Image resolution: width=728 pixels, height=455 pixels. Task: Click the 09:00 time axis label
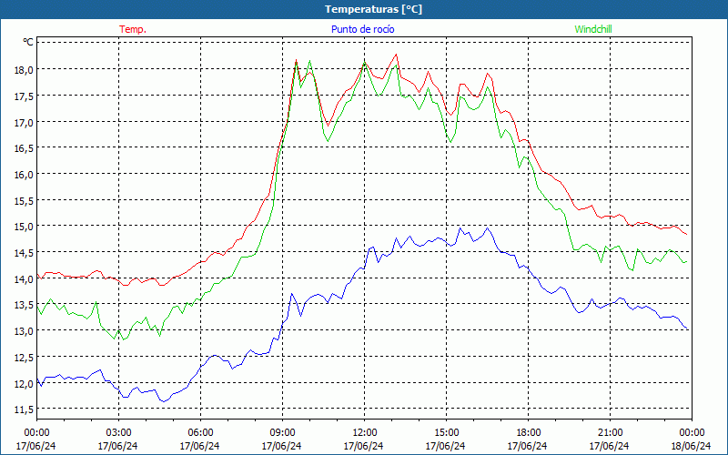[x=282, y=433]
